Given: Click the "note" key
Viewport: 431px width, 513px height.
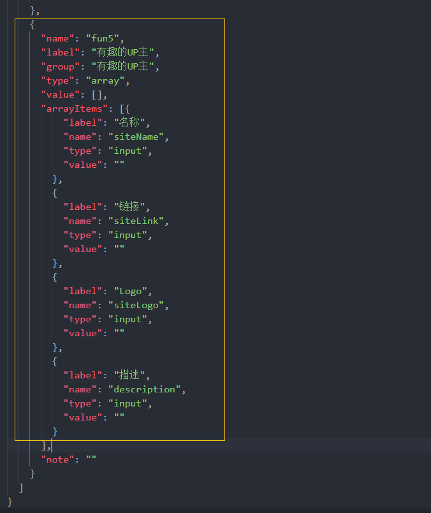Looking at the screenshot, I should tap(57, 459).
